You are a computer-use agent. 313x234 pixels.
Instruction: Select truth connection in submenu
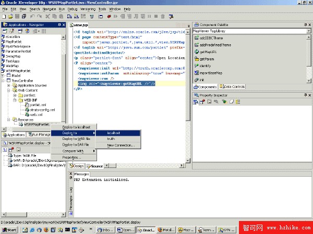click(118, 139)
